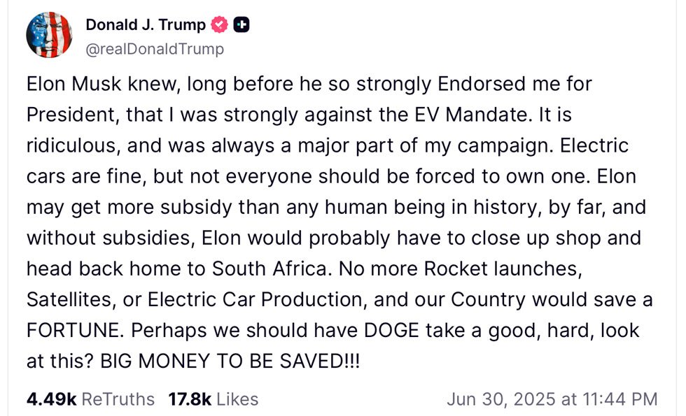This screenshot has width=686, height=416.
Task: Click "BIG MONEY TO BE SAVED!!!" text
Action: coord(230,361)
